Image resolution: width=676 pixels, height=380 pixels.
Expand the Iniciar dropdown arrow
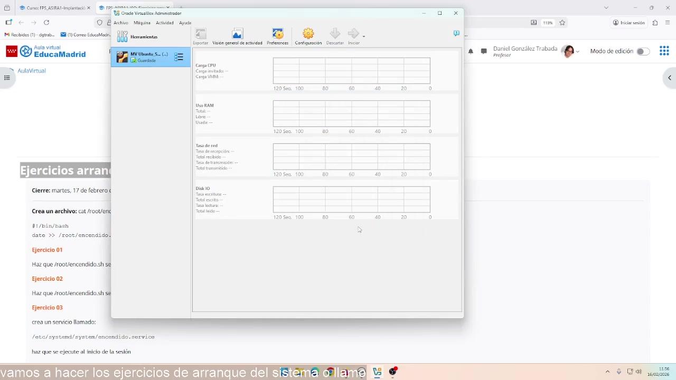tap(363, 36)
